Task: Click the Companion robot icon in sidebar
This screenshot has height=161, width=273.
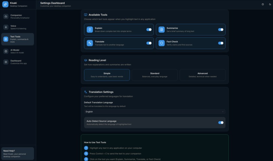Action: 6,17
